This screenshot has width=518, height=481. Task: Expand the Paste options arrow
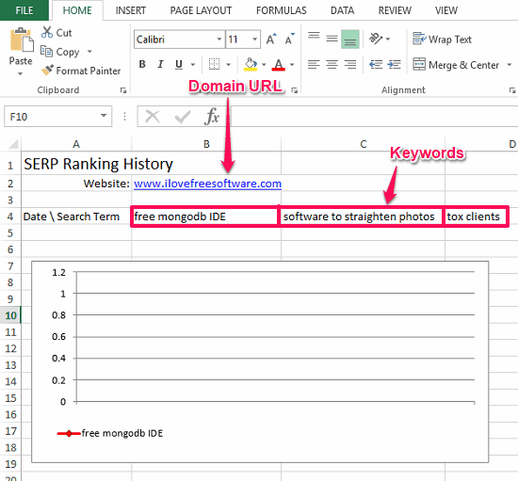(x=21, y=73)
